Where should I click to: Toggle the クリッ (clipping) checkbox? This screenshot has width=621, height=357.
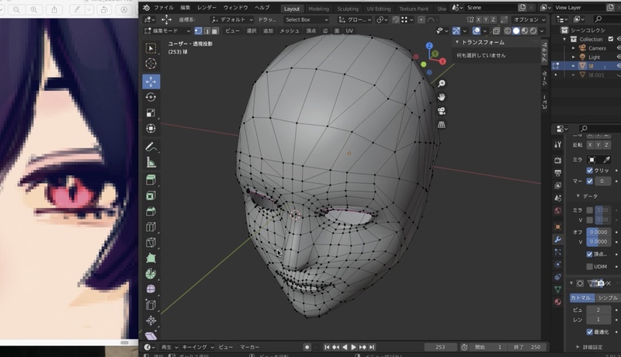tap(590, 169)
